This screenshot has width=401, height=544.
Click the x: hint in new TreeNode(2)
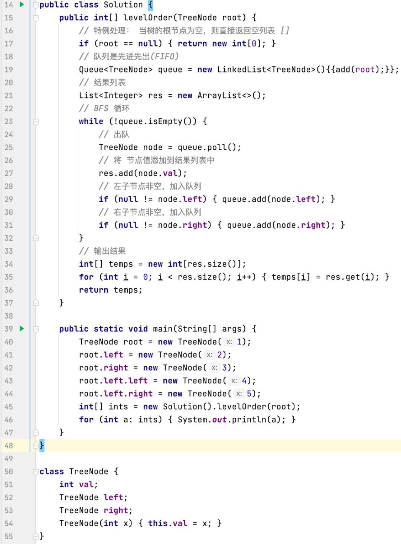coord(209,355)
